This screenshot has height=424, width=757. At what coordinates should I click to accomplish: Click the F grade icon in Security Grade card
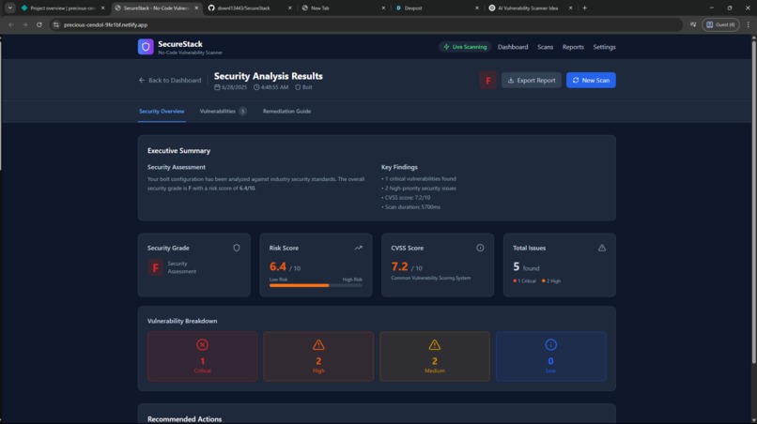tap(155, 267)
